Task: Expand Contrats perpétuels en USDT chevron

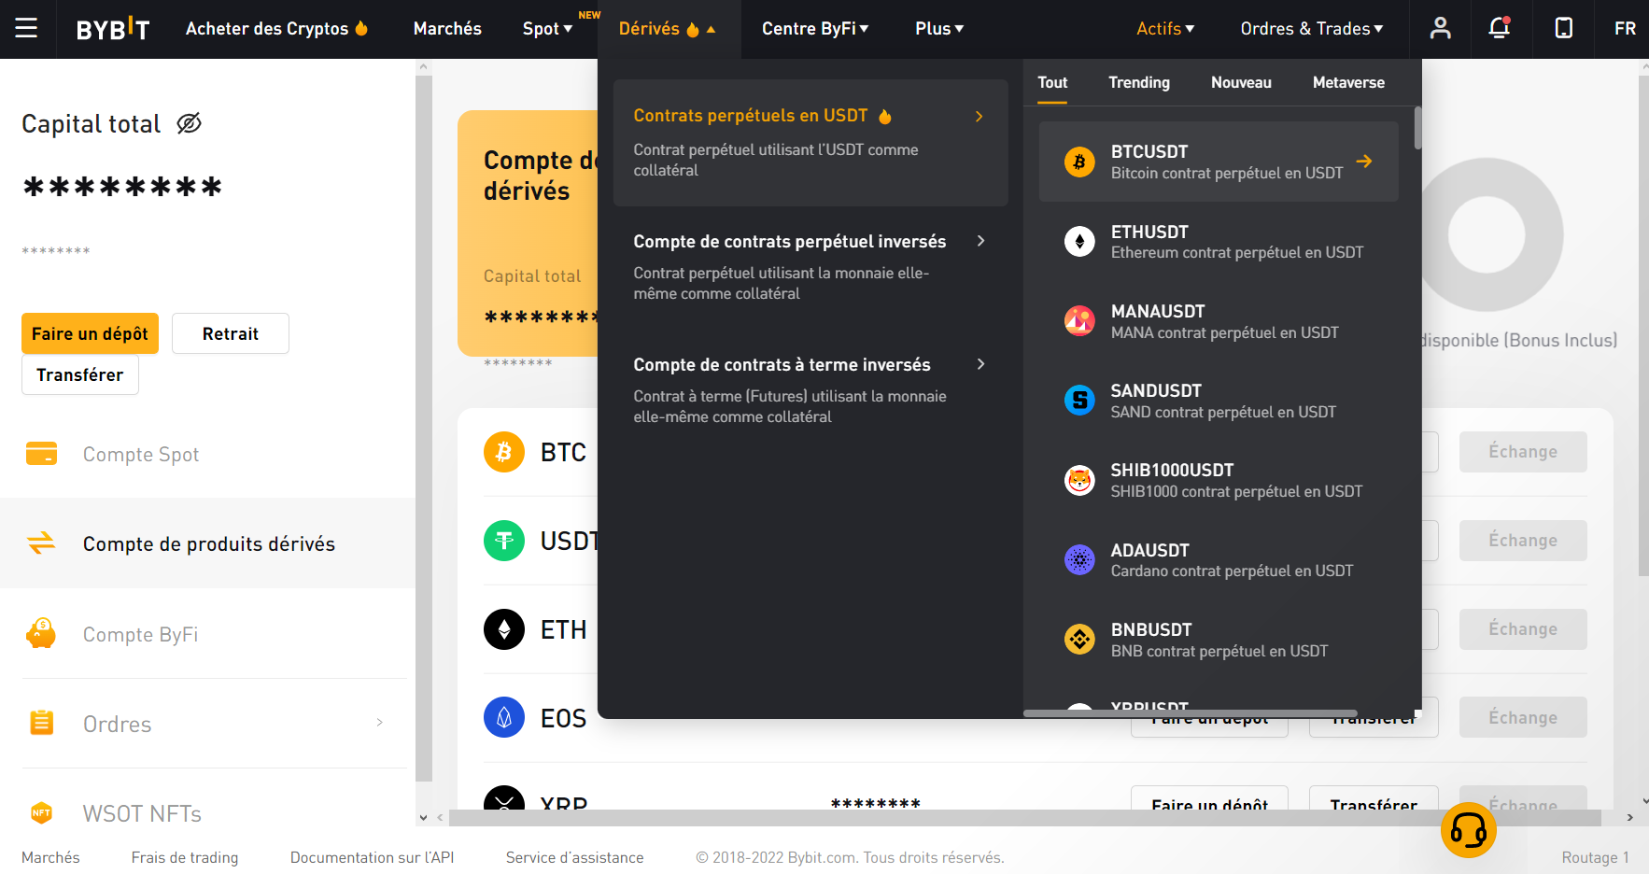Action: click(980, 116)
